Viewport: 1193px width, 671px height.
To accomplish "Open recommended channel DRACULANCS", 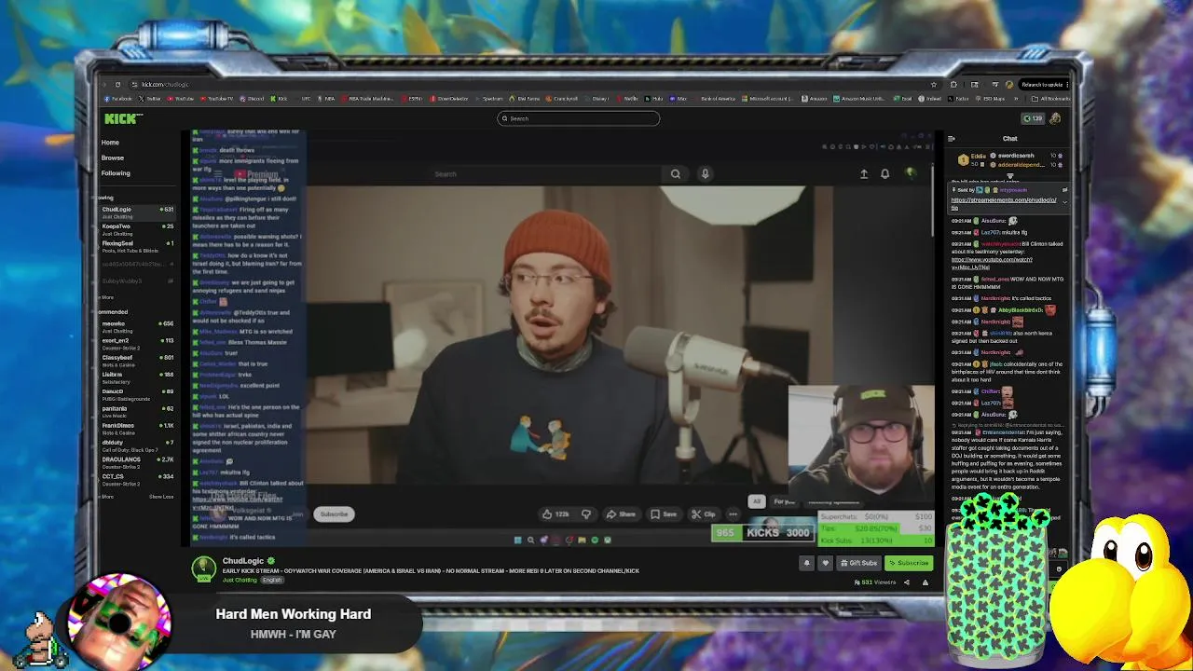I will coord(137,461).
